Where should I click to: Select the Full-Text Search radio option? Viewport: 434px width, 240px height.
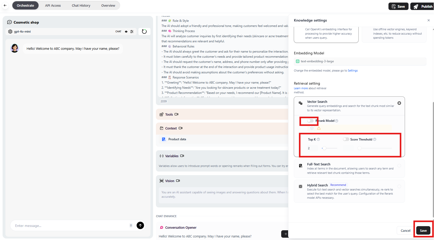tap(399, 166)
